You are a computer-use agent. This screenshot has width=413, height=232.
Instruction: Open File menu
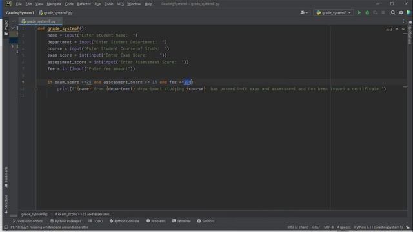pos(19,4)
